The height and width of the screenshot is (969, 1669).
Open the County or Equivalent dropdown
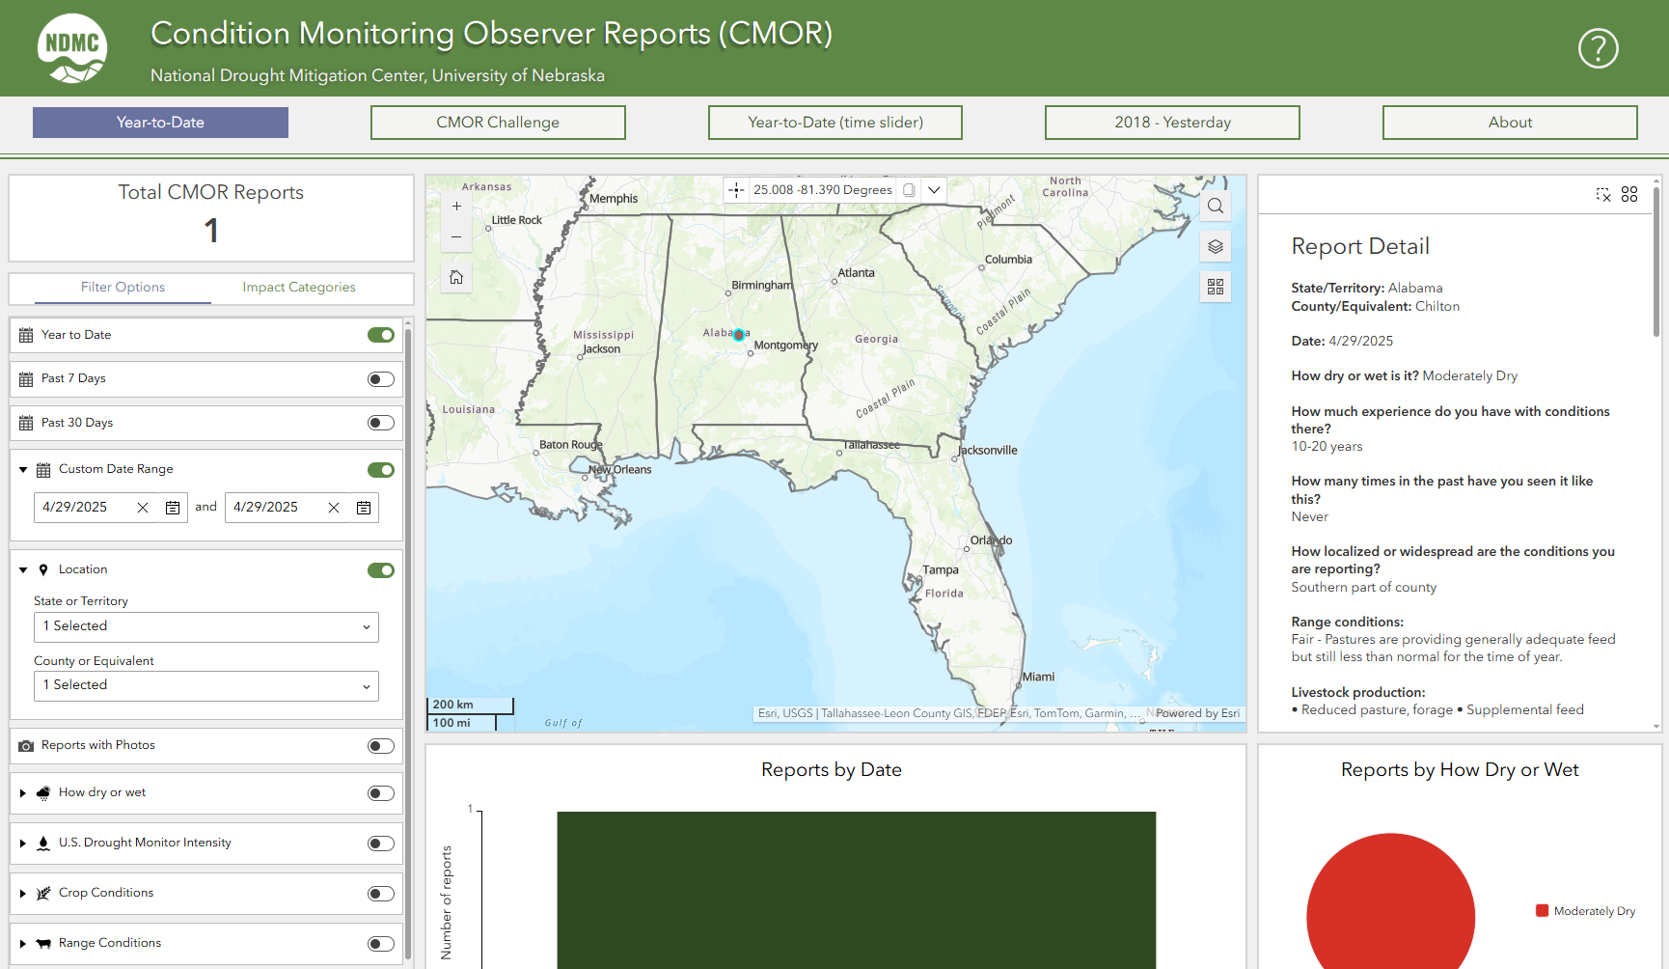click(x=206, y=685)
